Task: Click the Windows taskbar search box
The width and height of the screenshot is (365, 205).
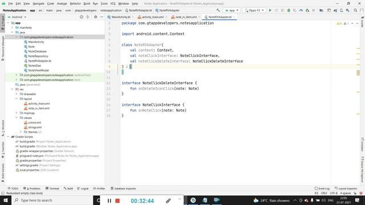Action: 52,200
